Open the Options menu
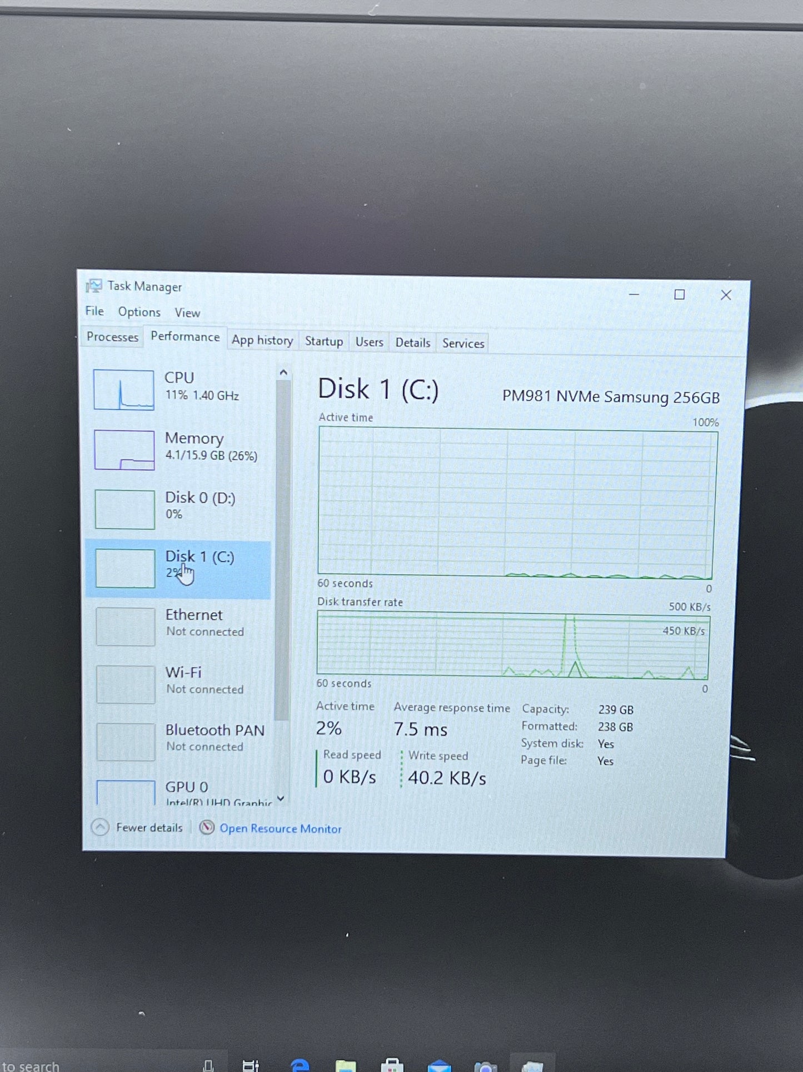Image resolution: width=803 pixels, height=1072 pixels. [139, 312]
